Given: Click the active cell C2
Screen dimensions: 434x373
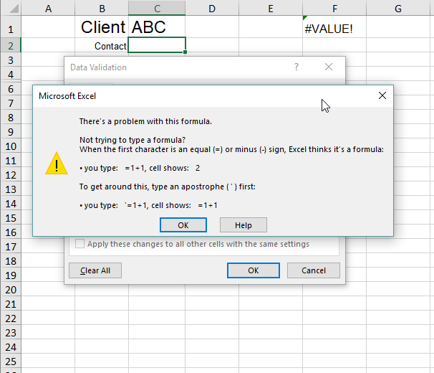Looking at the screenshot, I should point(157,45).
